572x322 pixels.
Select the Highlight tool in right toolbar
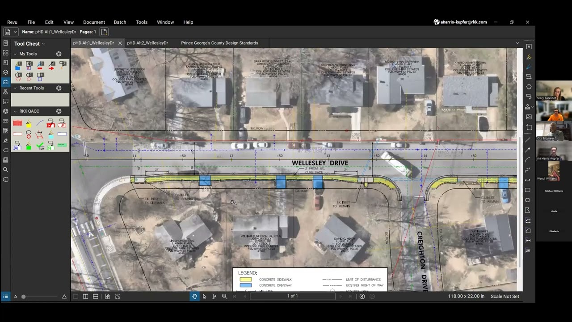coord(529,57)
